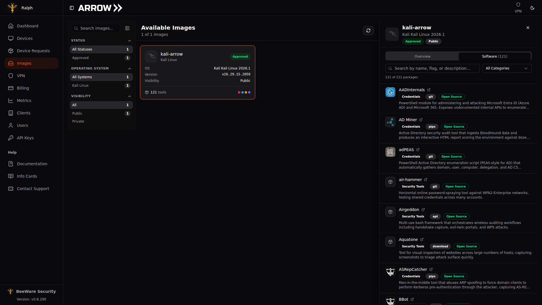
Task: Click the air-hammer package box icon
Action: click(x=390, y=182)
